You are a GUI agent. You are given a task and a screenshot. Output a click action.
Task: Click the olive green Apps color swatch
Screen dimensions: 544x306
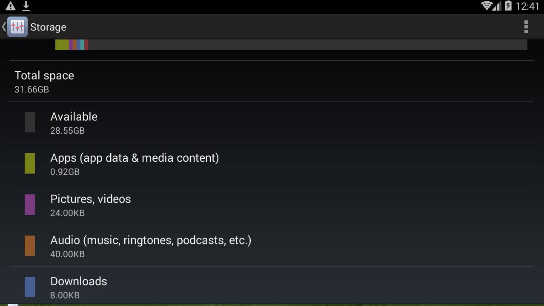pos(30,163)
